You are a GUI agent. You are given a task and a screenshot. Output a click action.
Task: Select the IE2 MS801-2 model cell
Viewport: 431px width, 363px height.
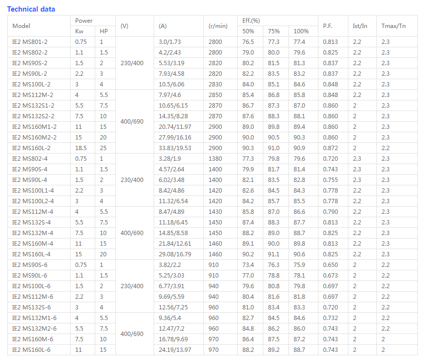coord(30,42)
